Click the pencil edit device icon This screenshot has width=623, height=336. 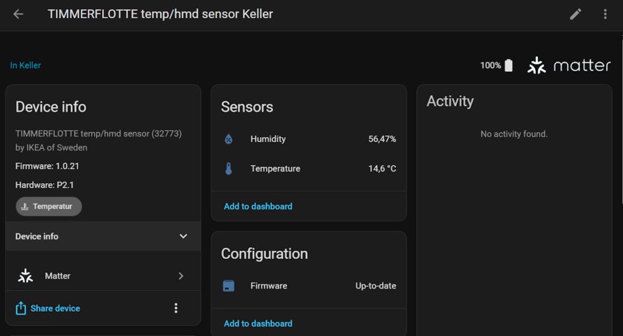[576, 14]
